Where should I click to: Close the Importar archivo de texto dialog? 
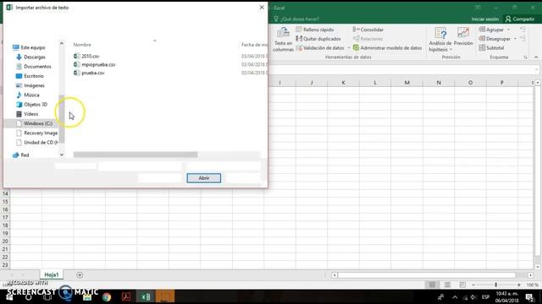point(262,8)
